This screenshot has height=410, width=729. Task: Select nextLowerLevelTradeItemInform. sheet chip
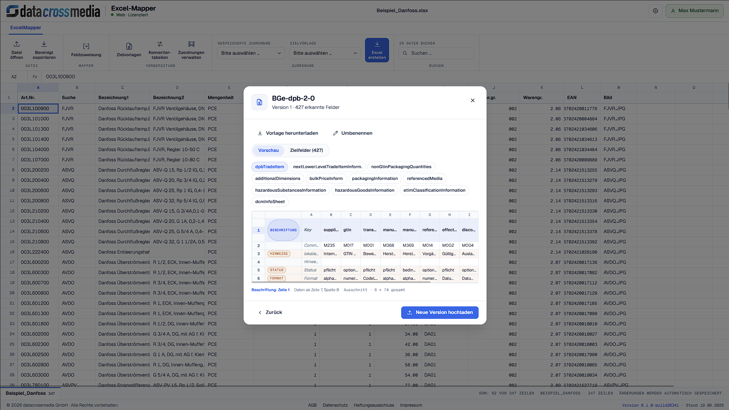click(327, 167)
